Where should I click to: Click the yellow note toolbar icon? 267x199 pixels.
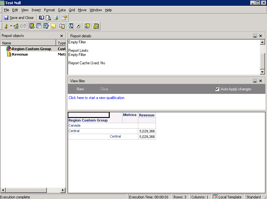[x=53, y=26]
